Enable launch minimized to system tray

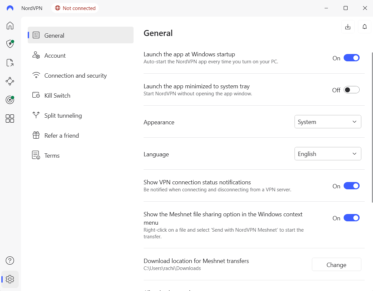click(351, 90)
